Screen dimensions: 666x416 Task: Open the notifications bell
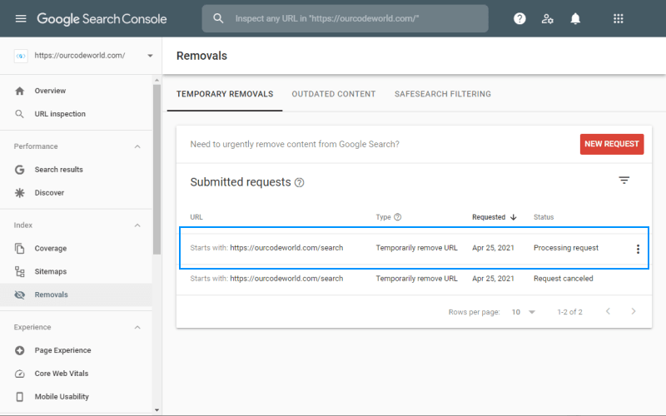[575, 18]
